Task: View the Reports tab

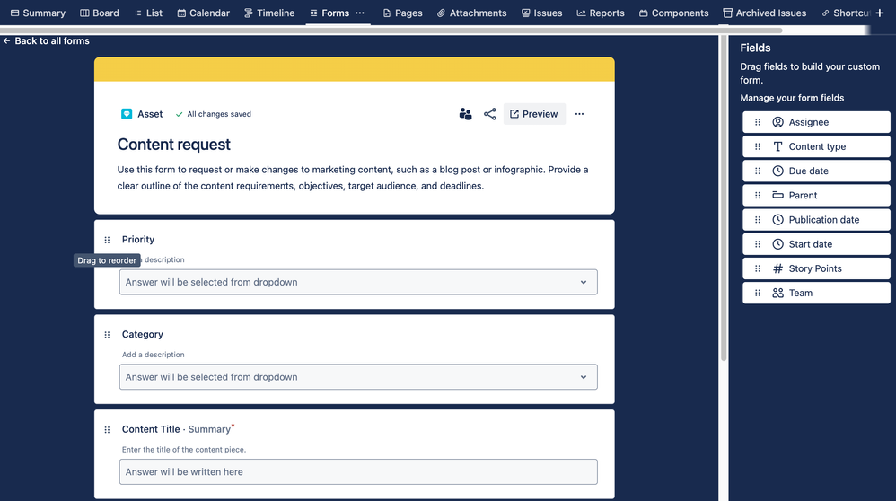Action: [x=601, y=13]
